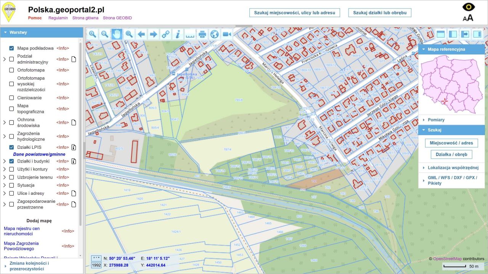Collapse the Warstwy panel header
This screenshot has height=274, width=488.
[42, 32]
